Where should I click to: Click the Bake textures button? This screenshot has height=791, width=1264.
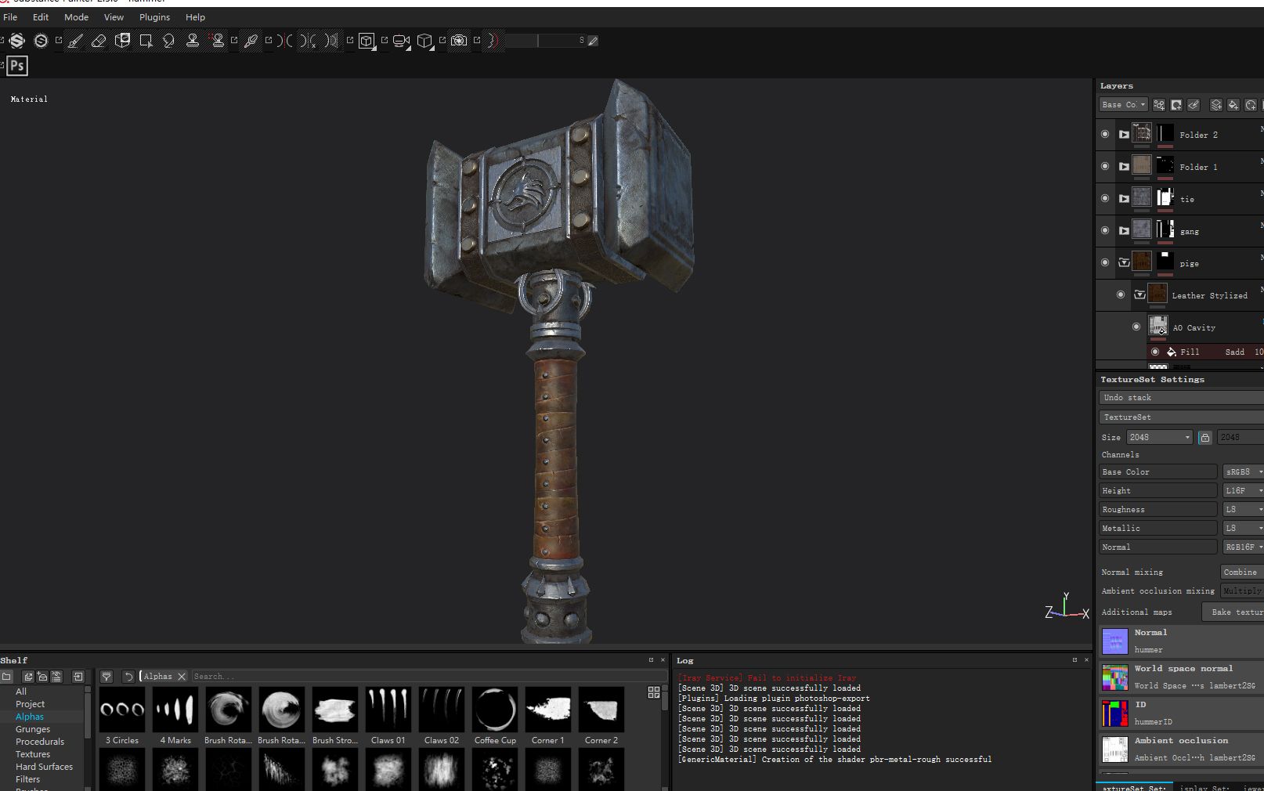click(x=1233, y=612)
